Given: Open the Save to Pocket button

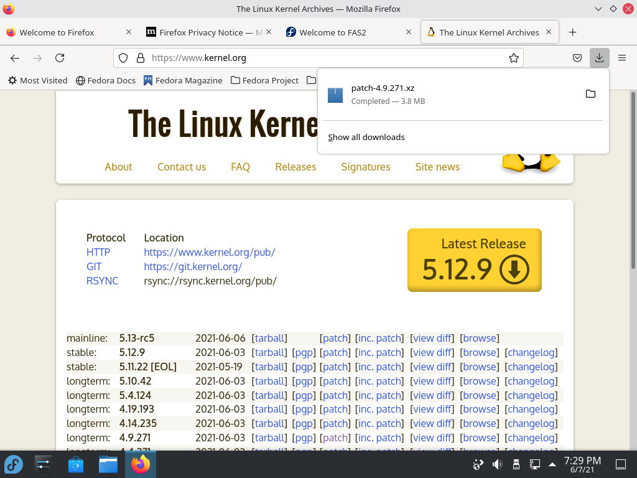Looking at the screenshot, I should click(x=577, y=58).
